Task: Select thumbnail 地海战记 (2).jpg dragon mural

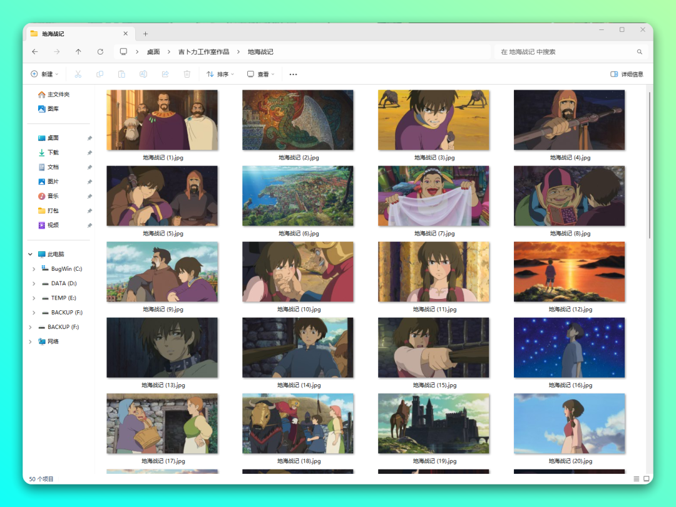Action: click(x=298, y=120)
